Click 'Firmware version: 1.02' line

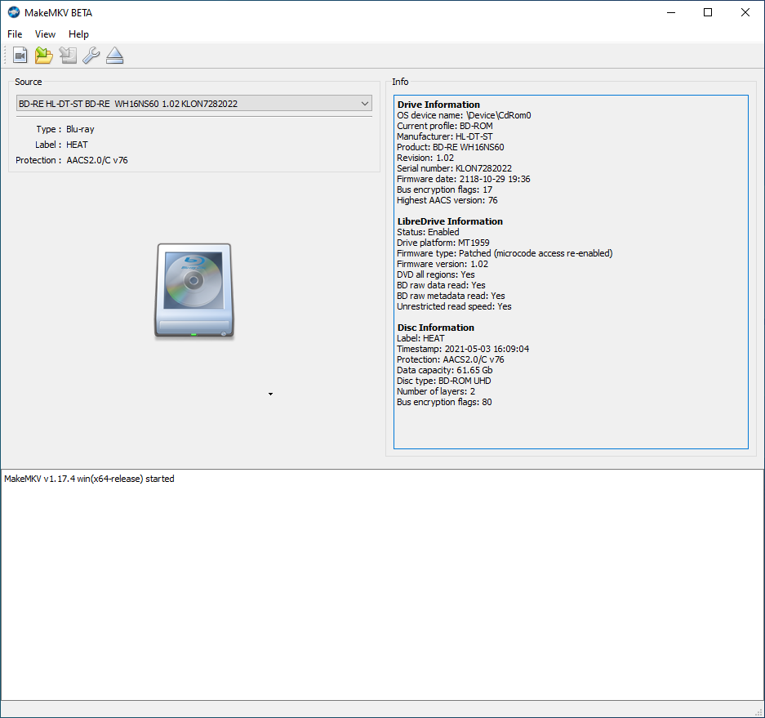(443, 264)
